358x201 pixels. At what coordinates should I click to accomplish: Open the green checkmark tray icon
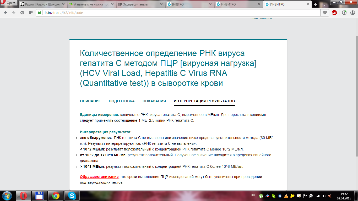(x=274, y=196)
